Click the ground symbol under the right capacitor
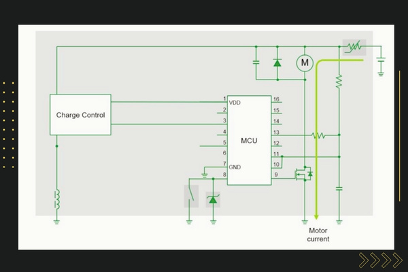408x272 pixels. click(339, 222)
